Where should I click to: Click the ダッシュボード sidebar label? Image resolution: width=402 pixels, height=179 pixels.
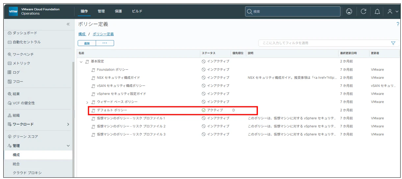pos(25,33)
